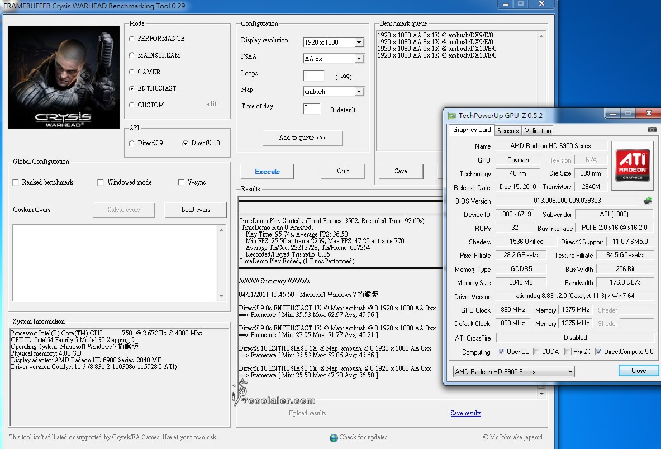Select the MAINSTREAM mode option
This screenshot has width=661, height=449.
pyautogui.click(x=131, y=55)
